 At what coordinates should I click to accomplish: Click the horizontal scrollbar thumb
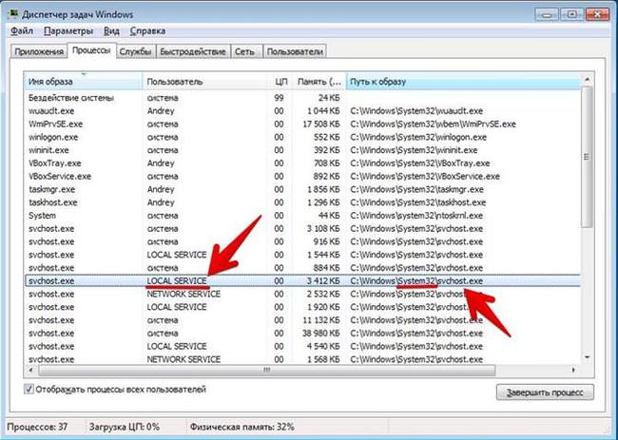point(267,370)
